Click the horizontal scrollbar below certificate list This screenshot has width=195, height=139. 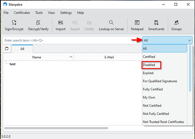point(56,128)
